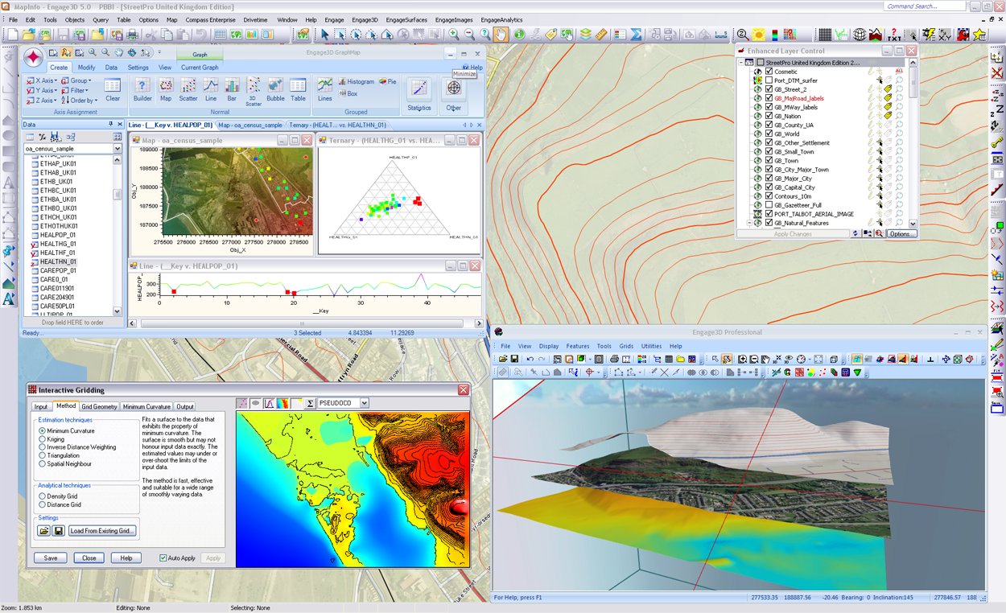This screenshot has width=1006, height=613.
Task: Uncheck the Auto Apply checkbox
Action: click(163, 557)
